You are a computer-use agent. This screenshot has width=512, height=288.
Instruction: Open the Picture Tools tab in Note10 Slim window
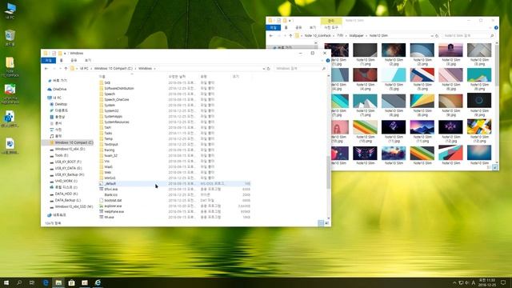click(331, 28)
